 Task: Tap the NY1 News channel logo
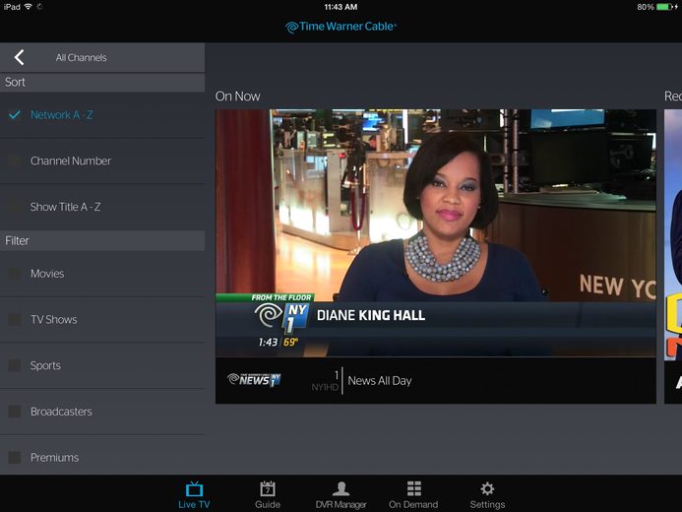[254, 380]
